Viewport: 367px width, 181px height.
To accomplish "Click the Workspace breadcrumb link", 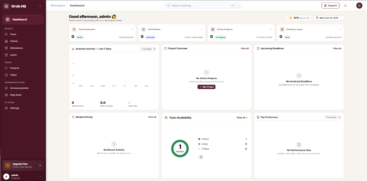I will point(58,5).
